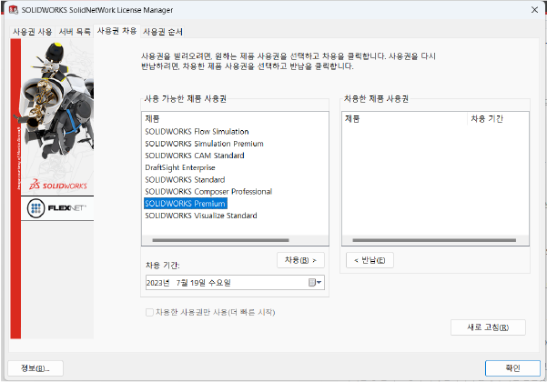Switch to the 사용권 사용 tab
The image size is (547, 382).
[32, 32]
